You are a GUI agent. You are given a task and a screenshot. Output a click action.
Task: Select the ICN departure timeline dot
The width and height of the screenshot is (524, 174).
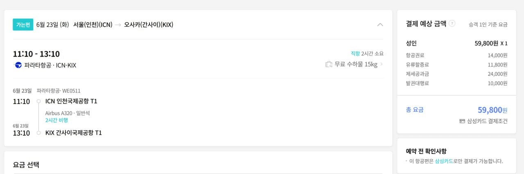click(38, 101)
